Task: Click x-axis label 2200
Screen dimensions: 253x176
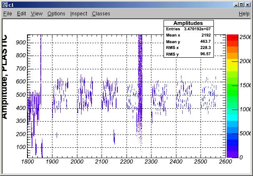Action: (126, 161)
